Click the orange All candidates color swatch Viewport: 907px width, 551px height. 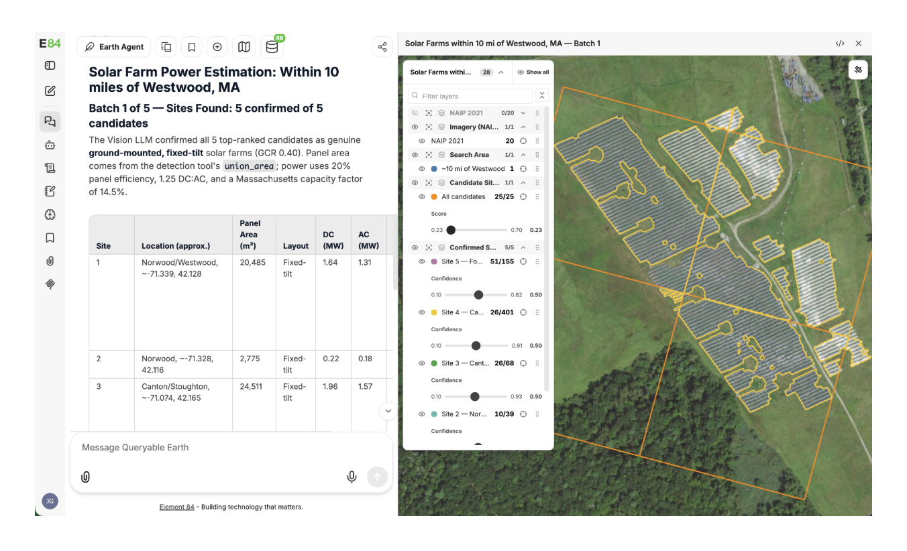(x=434, y=197)
